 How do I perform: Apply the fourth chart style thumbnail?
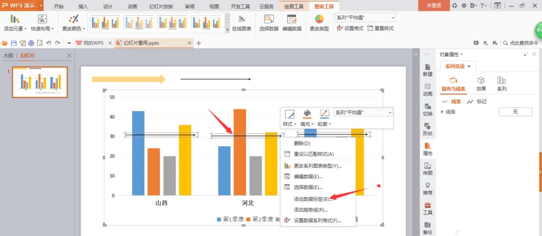click(x=206, y=23)
